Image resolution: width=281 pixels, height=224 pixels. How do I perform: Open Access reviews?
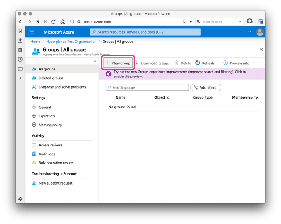(x=50, y=145)
